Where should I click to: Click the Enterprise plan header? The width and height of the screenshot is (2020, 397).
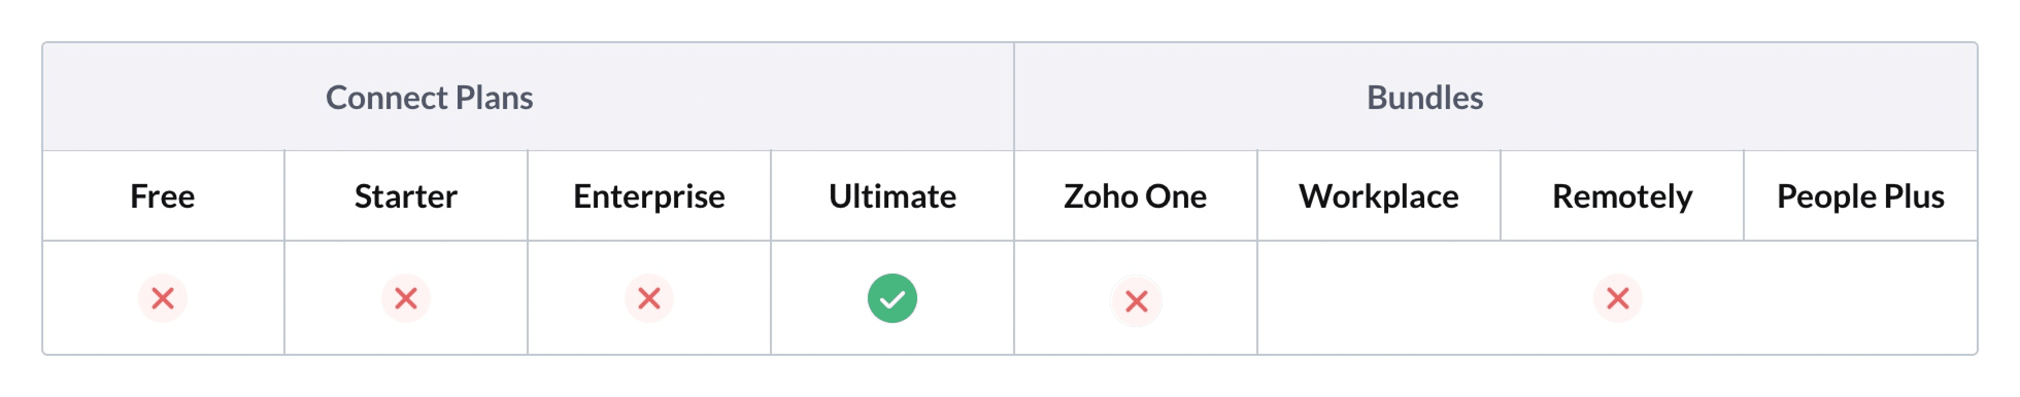click(648, 196)
